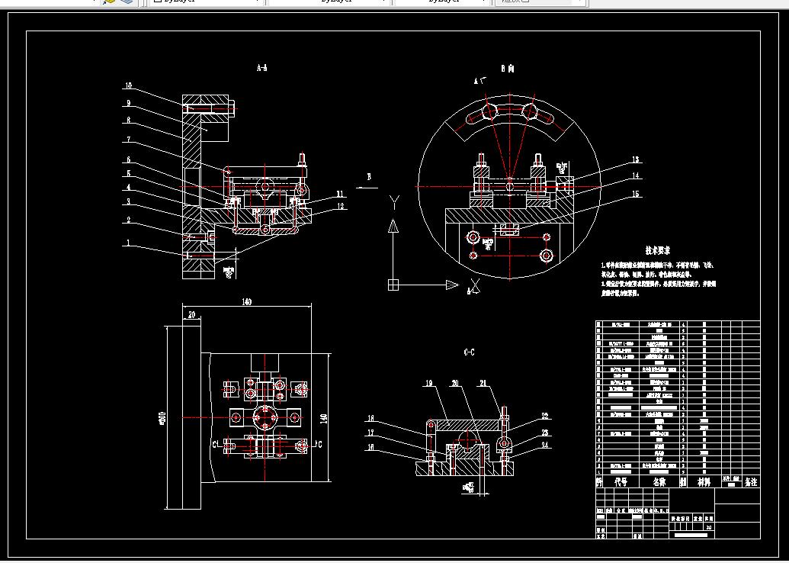
Task: Select the 技术要求 heading text
Action: click(x=658, y=250)
